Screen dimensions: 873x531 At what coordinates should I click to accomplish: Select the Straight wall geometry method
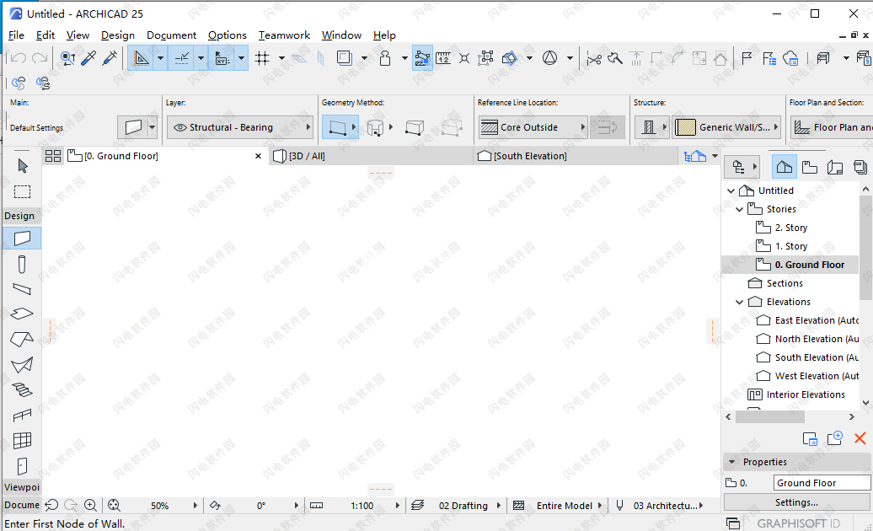click(x=337, y=127)
